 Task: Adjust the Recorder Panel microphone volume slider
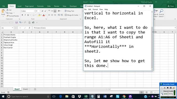pyautogui.click(x=168, y=94)
